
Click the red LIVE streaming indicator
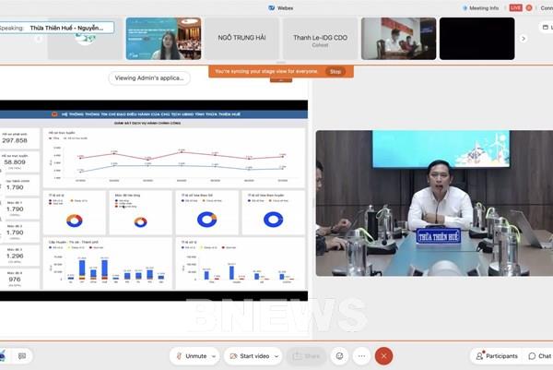coord(515,7)
